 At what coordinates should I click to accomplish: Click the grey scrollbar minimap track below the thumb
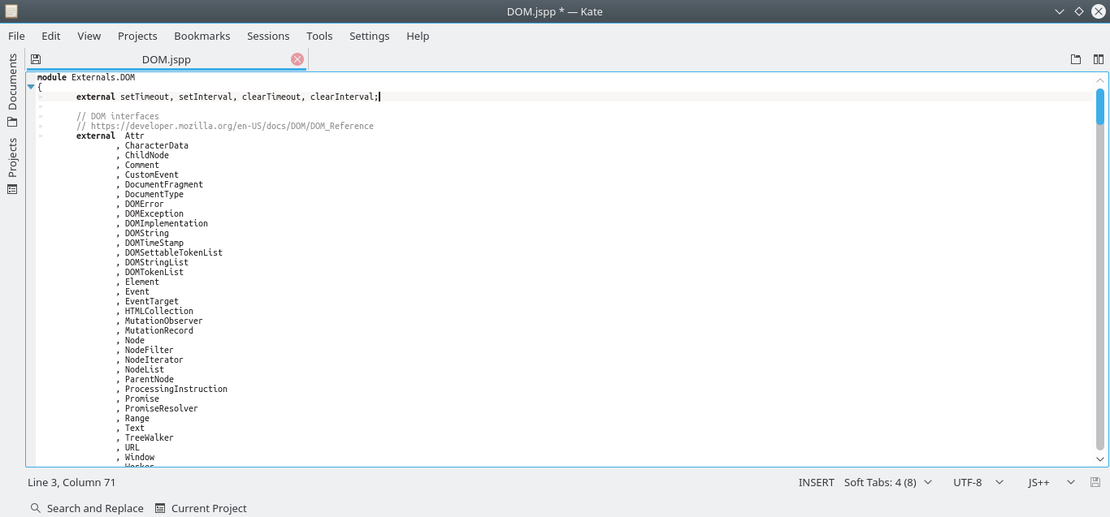[1100, 288]
